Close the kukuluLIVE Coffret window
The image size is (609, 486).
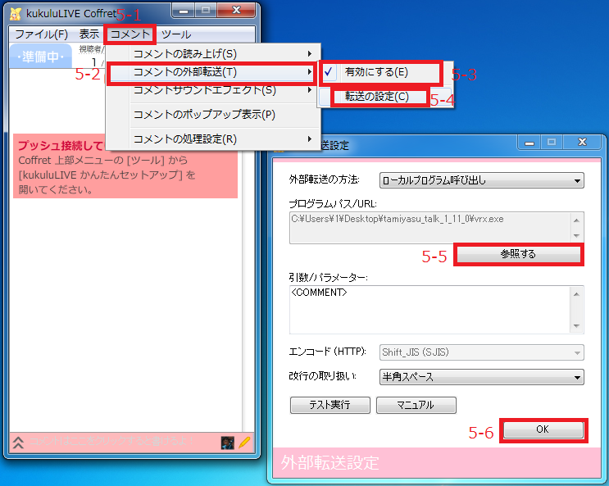coord(236,11)
